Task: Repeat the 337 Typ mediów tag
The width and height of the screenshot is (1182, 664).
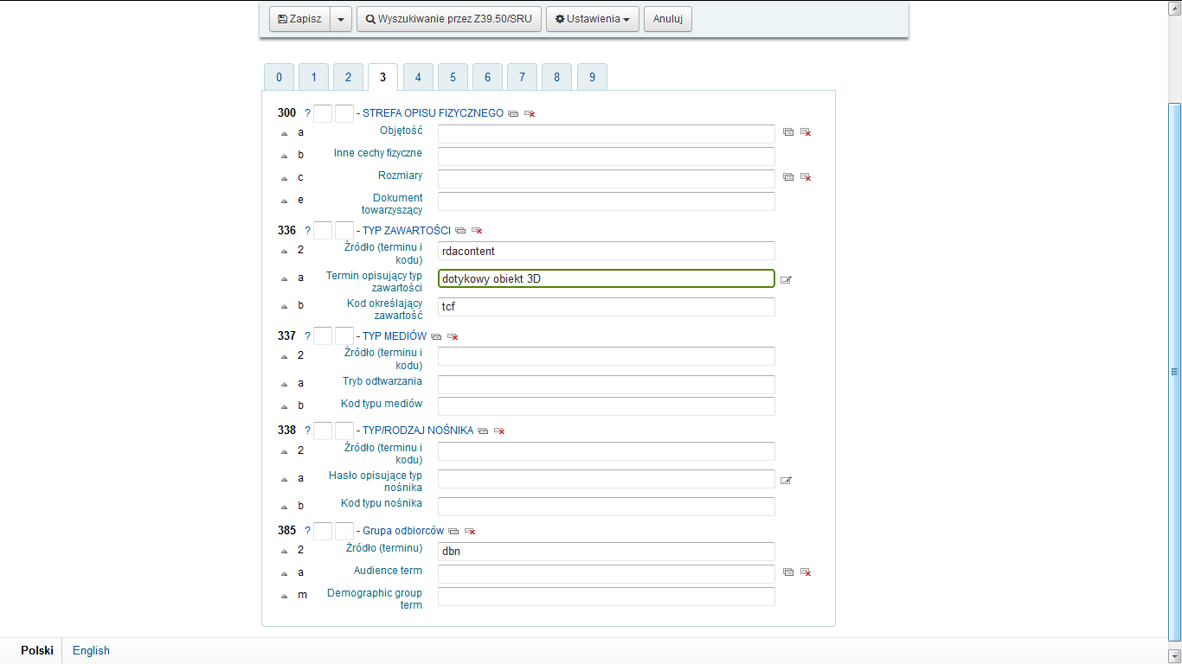Action: (x=436, y=336)
